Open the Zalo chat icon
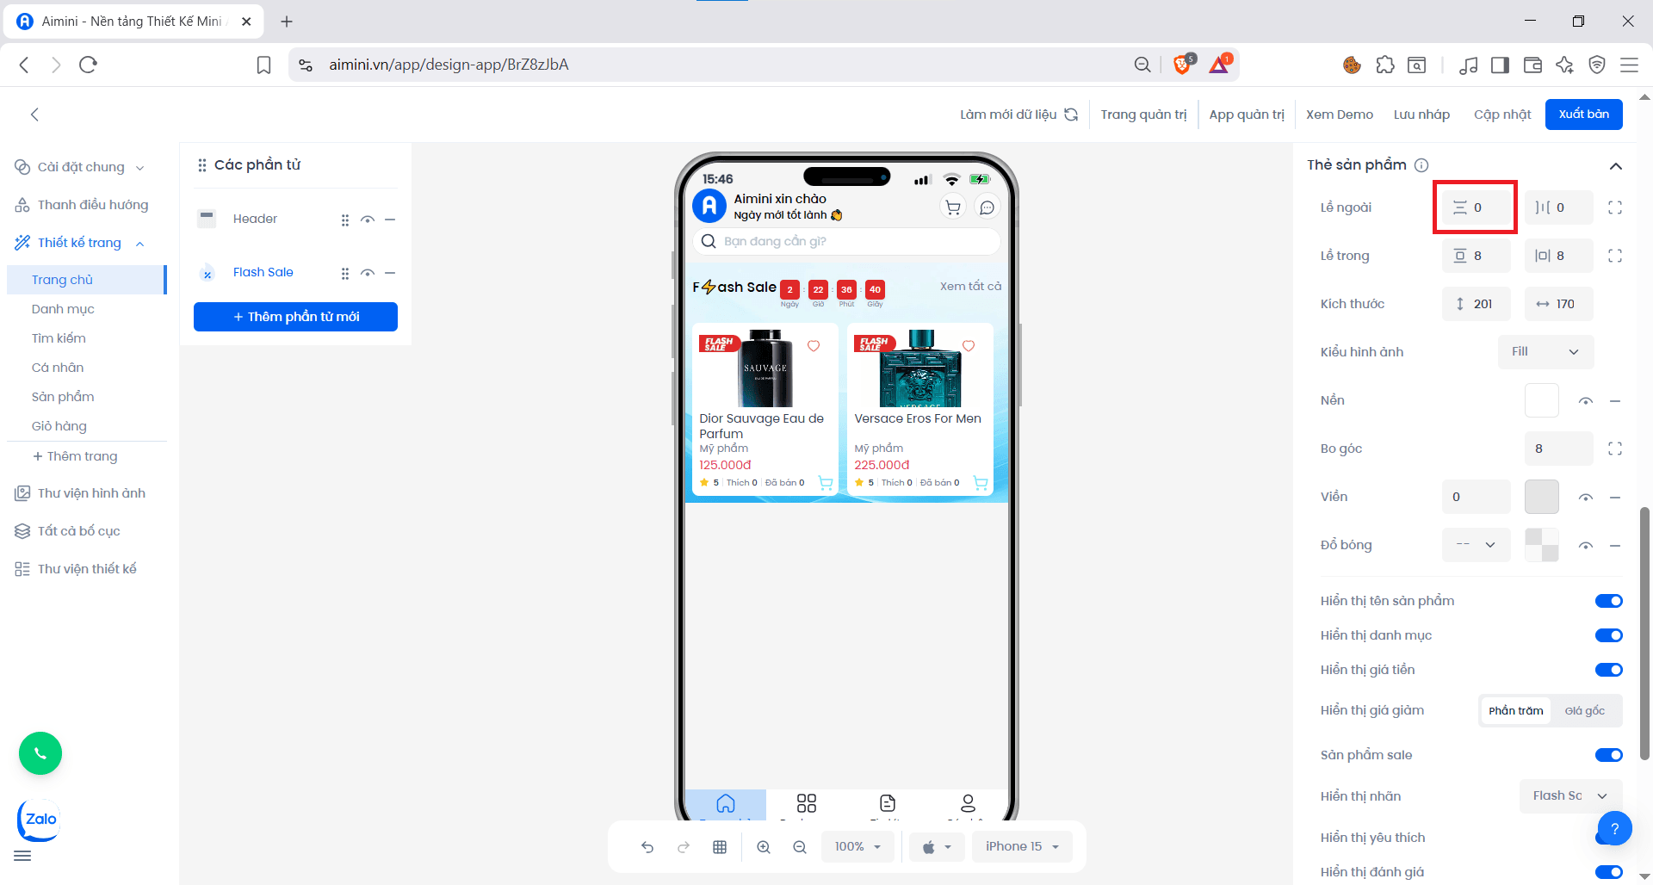 (40, 820)
